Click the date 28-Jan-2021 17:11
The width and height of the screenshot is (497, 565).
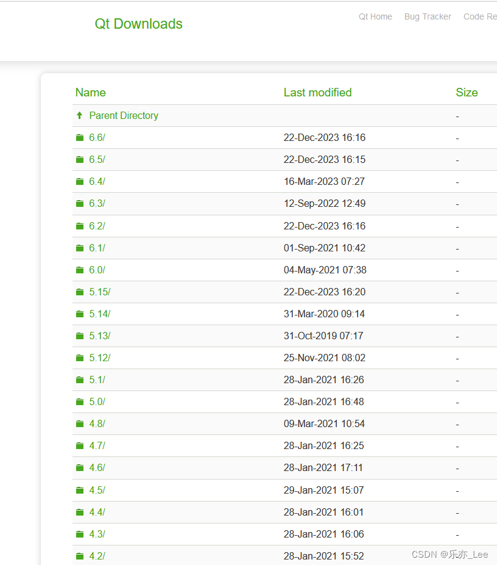(323, 468)
